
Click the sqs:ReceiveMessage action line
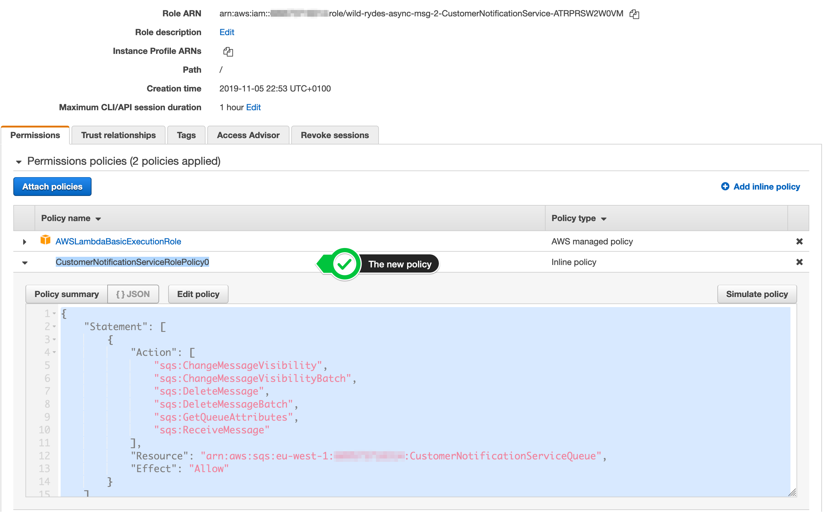click(x=212, y=431)
